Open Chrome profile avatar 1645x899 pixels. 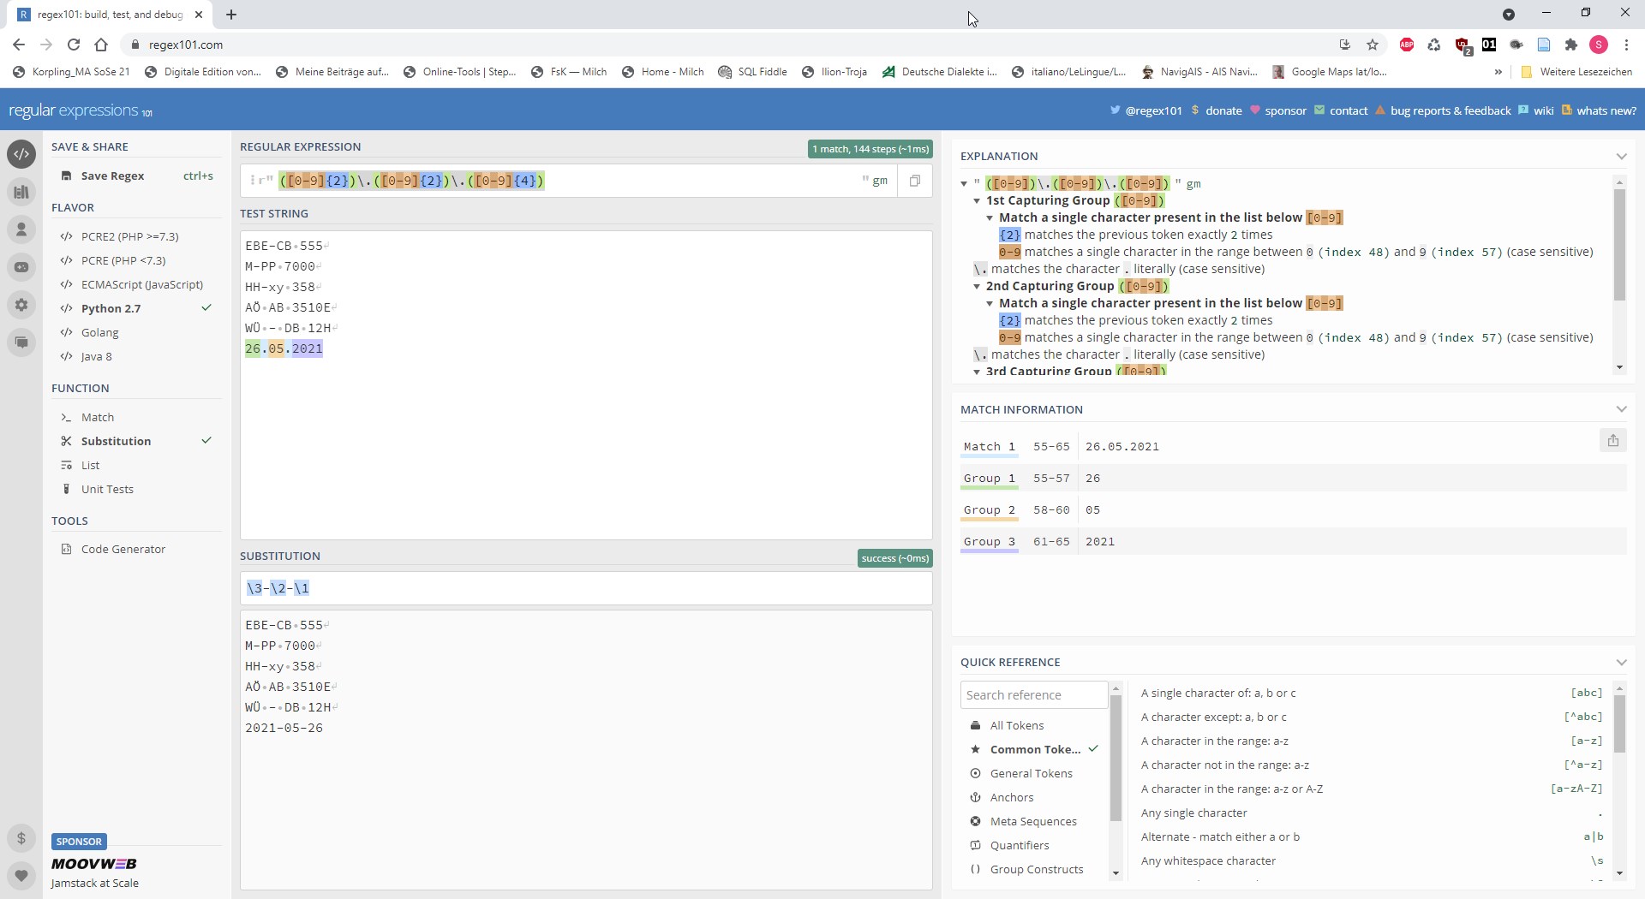1599,45
